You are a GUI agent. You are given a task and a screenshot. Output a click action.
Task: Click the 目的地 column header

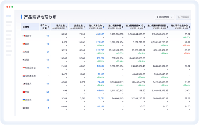click(26, 27)
